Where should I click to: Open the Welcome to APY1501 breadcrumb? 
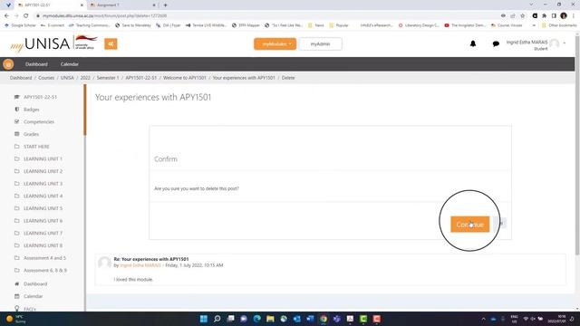[x=185, y=78]
